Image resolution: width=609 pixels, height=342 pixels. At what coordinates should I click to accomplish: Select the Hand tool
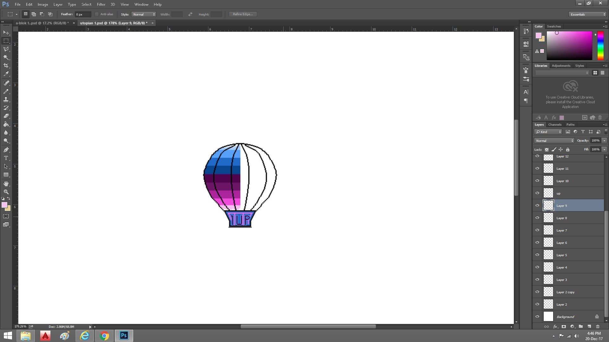[6, 184]
